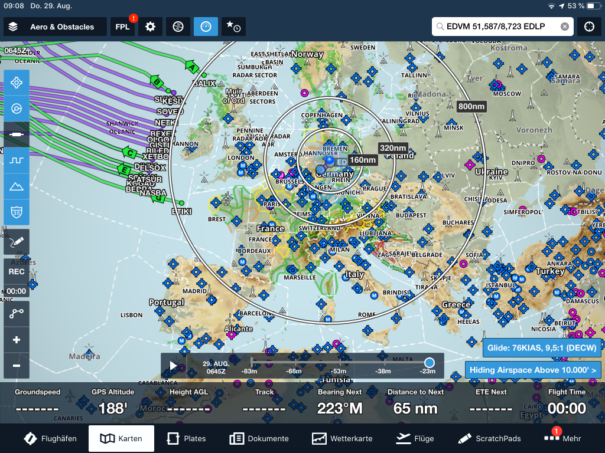
Task: Change the Height AGL instrument field
Action: coord(188,402)
